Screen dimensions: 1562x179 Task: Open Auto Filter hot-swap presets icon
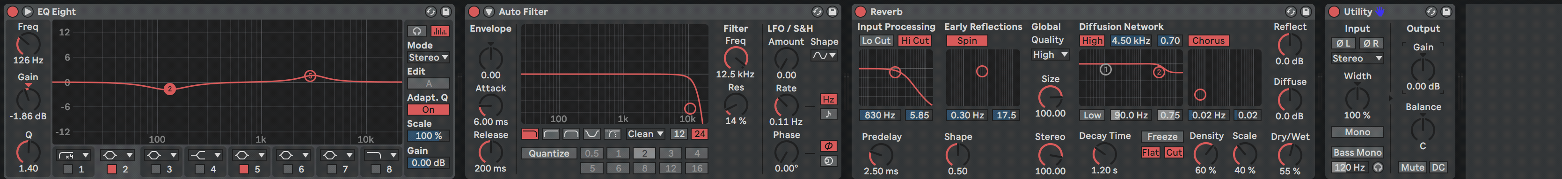(x=817, y=12)
